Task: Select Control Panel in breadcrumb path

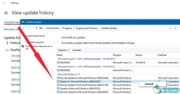Action: click(x=52, y=28)
